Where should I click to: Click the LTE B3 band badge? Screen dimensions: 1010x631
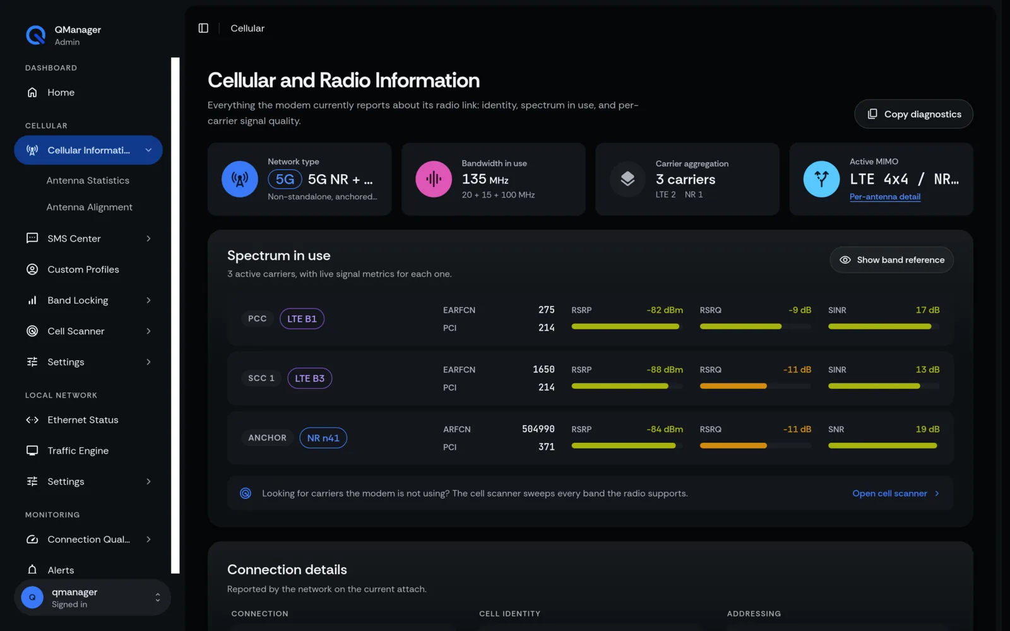[309, 379]
